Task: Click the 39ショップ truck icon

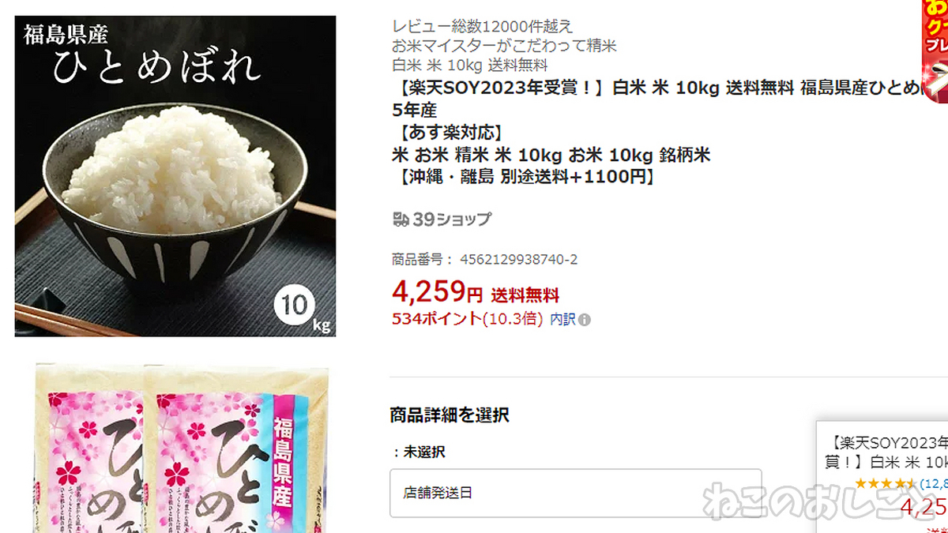Action: pos(401,220)
